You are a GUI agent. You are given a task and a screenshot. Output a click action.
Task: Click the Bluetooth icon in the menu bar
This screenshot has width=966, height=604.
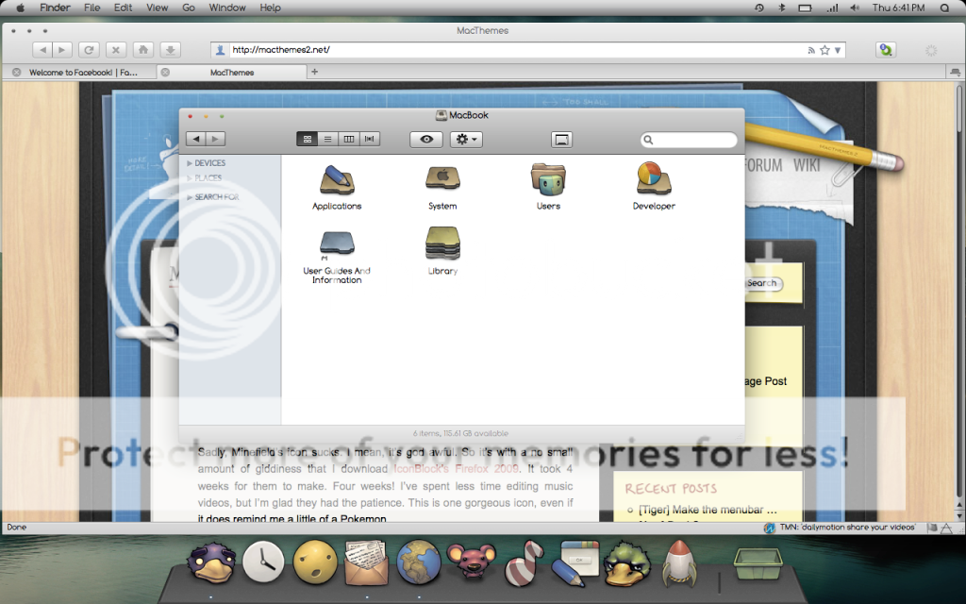(x=782, y=8)
